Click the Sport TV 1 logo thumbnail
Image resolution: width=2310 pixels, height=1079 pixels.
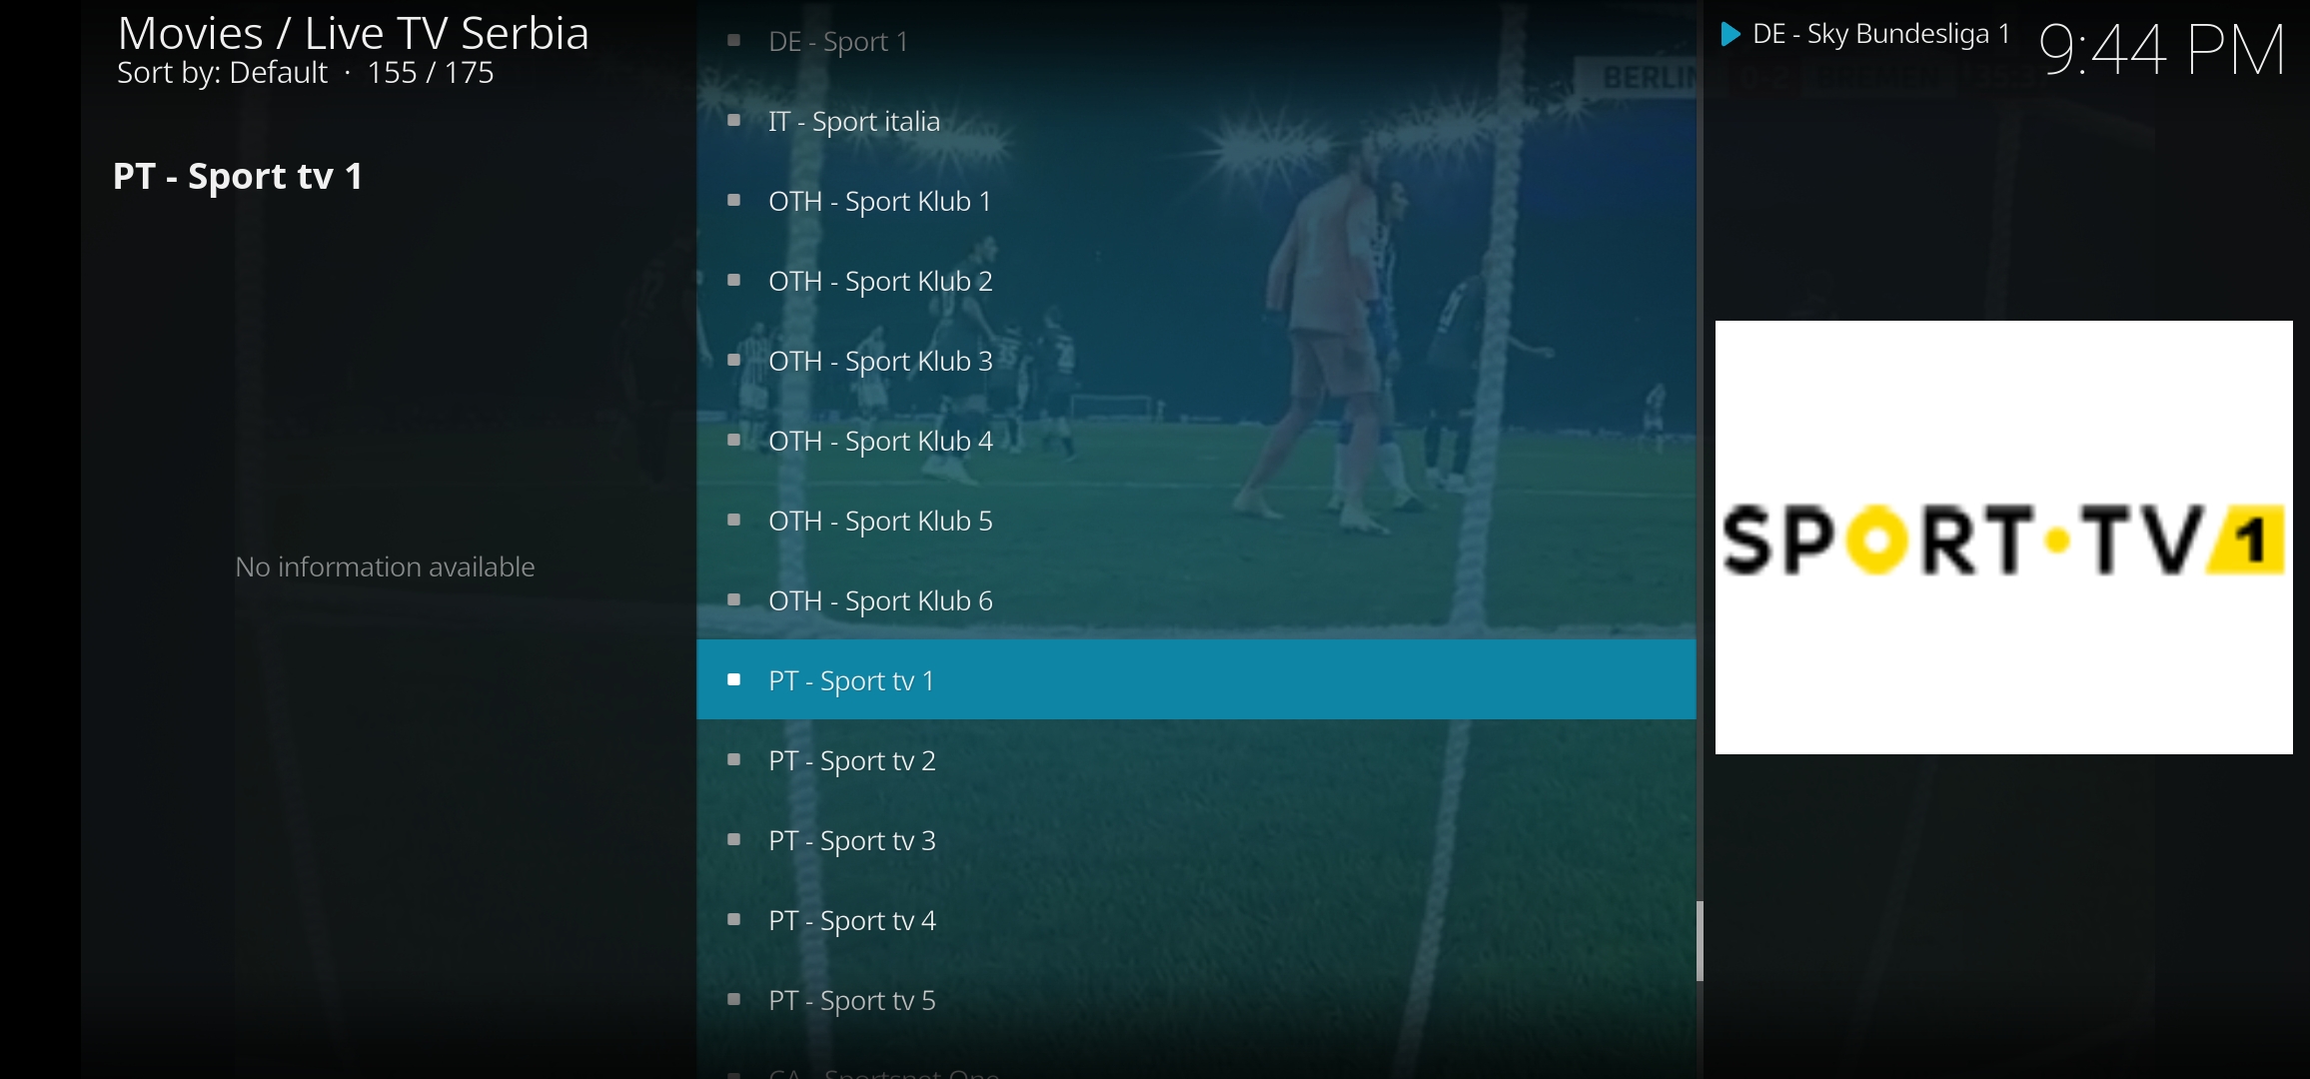click(2003, 538)
